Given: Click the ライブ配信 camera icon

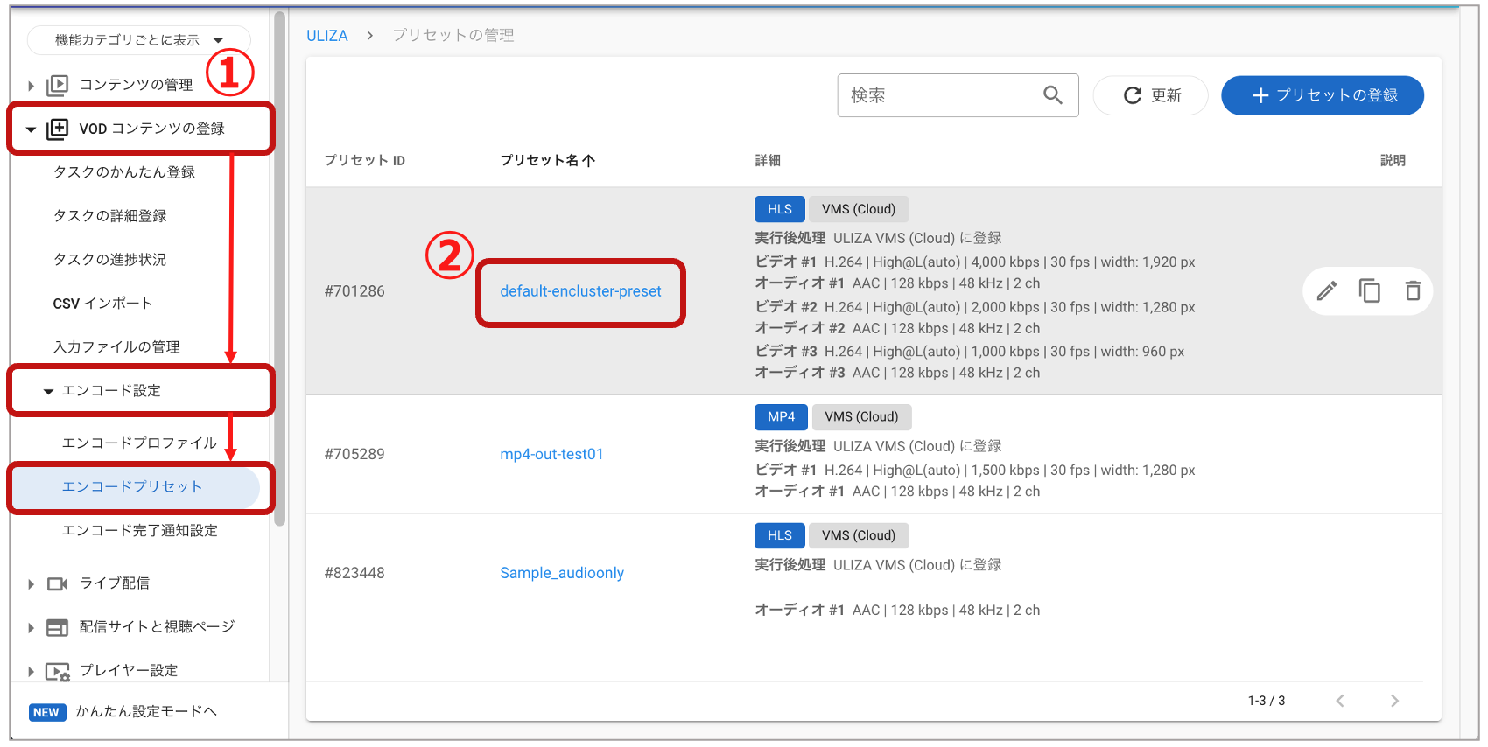Looking at the screenshot, I should pos(58,583).
